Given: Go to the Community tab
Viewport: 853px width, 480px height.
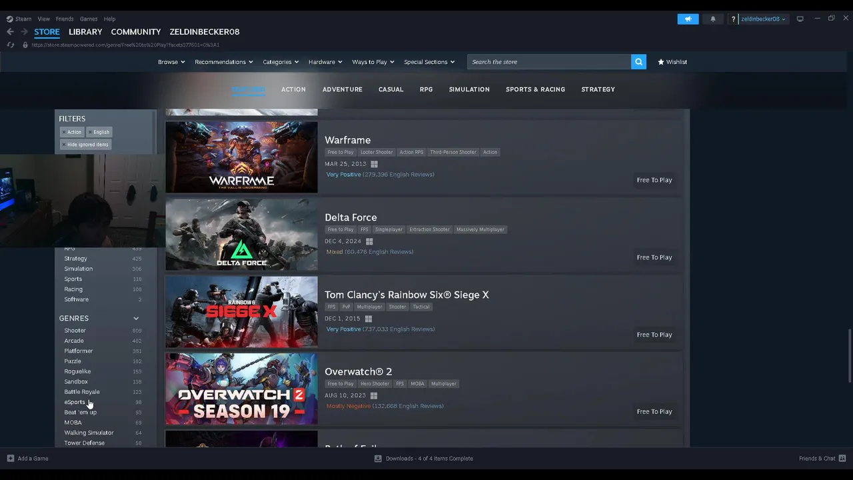Looking at the screenshot, I should (x=136, y=31).
